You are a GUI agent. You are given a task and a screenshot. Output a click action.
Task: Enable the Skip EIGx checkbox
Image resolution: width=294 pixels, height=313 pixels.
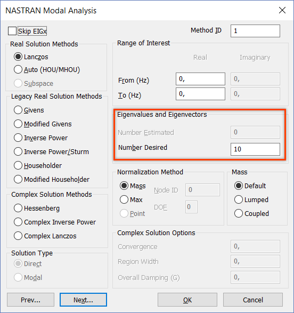click(12, 31)
